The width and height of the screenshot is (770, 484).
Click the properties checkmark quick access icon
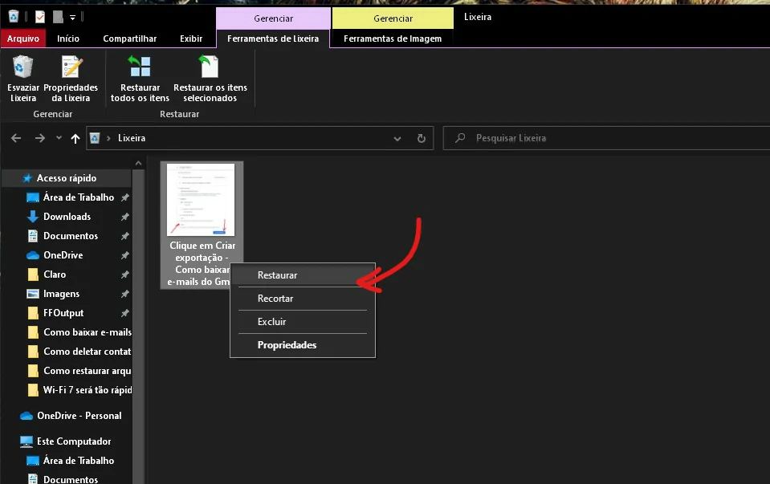(x=40, y=17)
